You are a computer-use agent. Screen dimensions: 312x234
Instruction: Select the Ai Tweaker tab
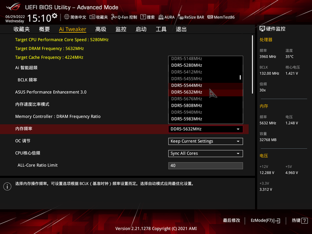[73, 29]
